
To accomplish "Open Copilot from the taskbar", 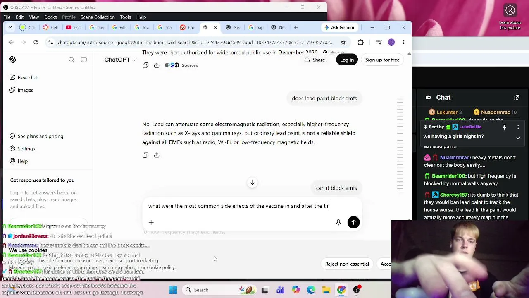I will point(295,290).
